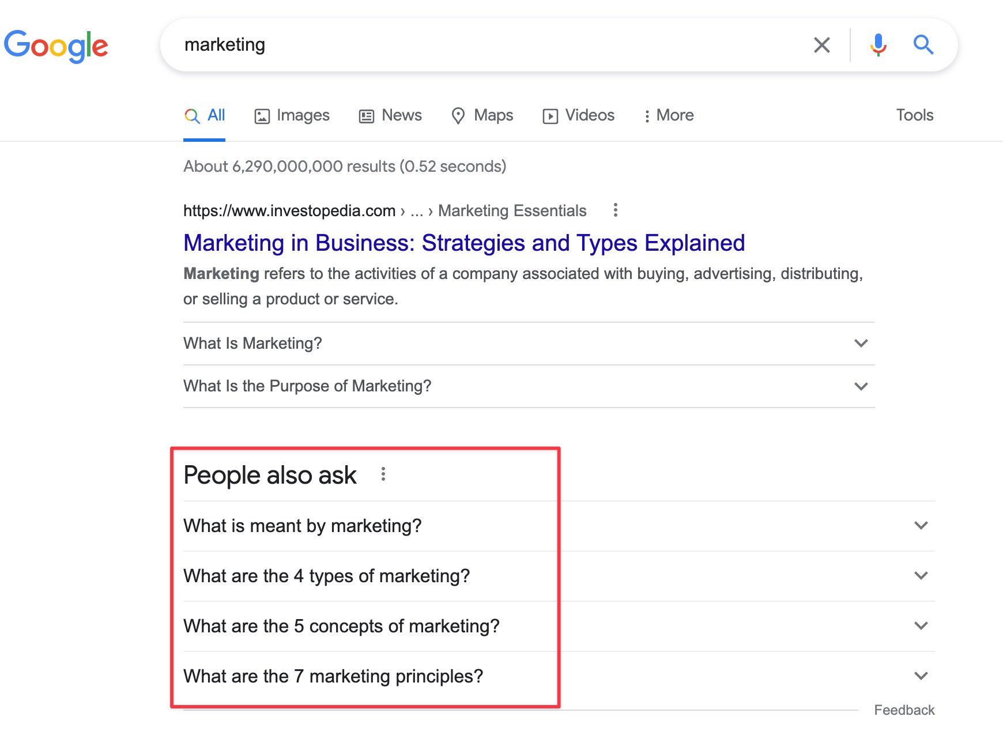Expand What are the 7 marketing principles?

pyautogui.click(x=921, y=676)
